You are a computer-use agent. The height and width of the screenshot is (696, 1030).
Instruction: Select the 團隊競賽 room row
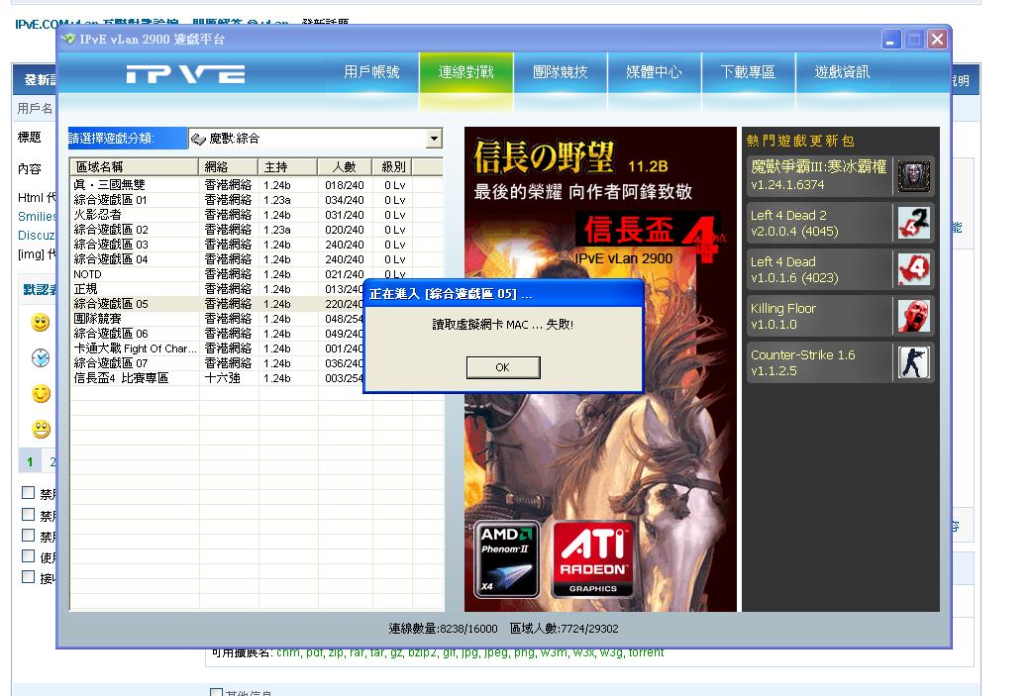point(217,319)
